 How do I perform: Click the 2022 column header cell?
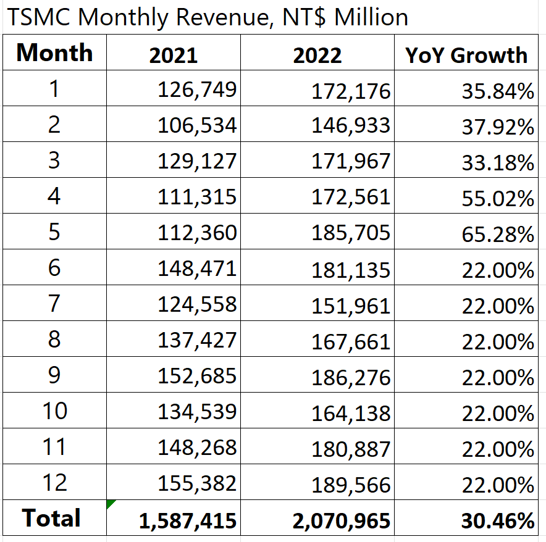317,54
